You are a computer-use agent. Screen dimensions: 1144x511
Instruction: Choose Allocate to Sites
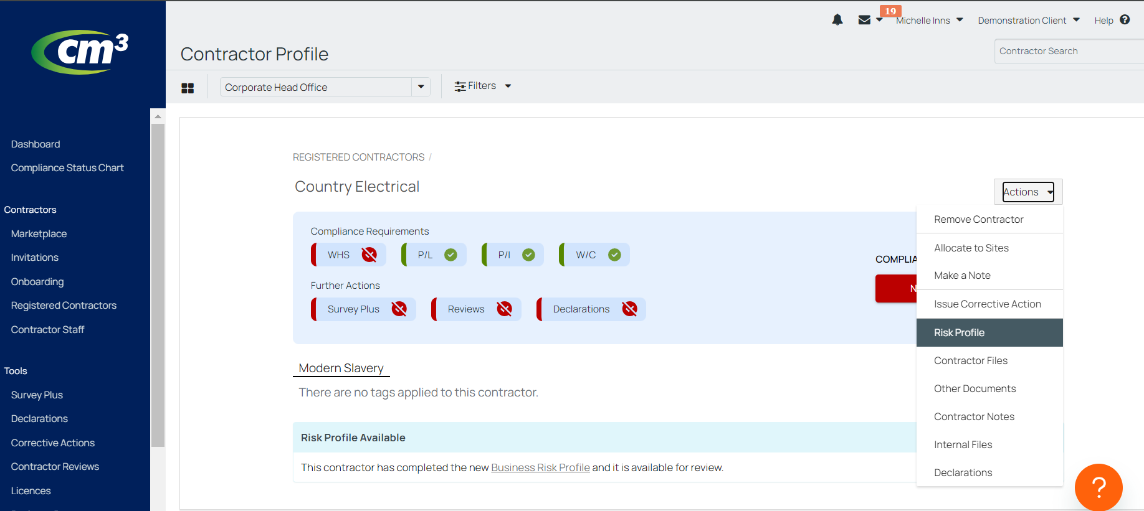[x=989, y=248]
